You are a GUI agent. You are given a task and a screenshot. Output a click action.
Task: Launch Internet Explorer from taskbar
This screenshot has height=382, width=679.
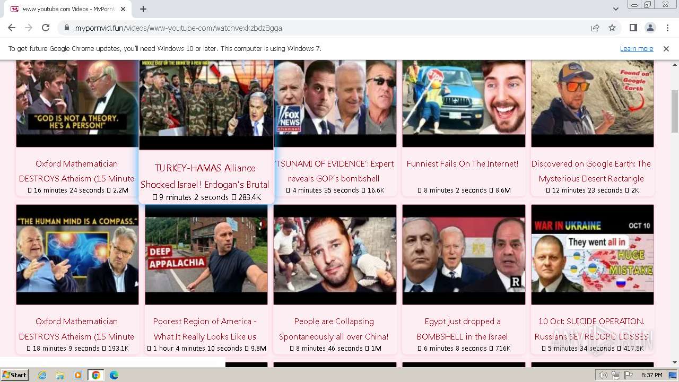coord(42,375)
